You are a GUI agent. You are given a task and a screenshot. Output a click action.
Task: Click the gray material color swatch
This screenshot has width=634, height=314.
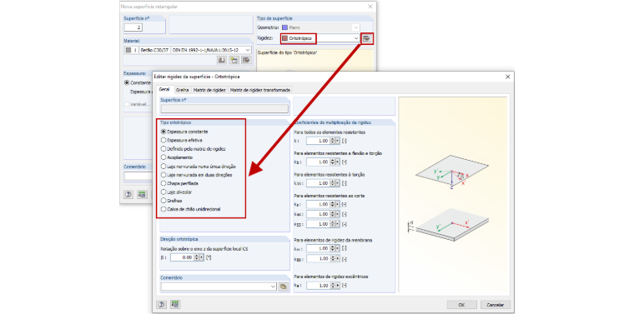128,50
